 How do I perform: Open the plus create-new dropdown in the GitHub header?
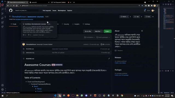tap(149, 10)
